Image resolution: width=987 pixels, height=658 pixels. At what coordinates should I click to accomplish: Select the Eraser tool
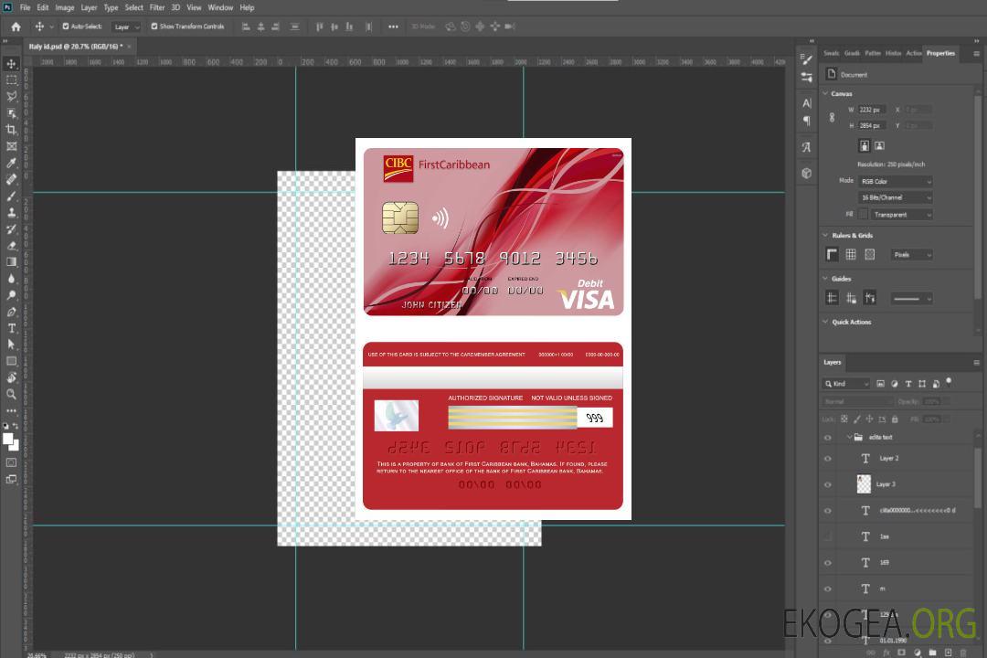[11, 246]
